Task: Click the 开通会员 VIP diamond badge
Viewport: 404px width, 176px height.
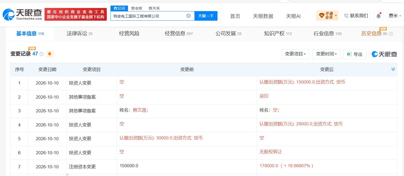Action: tap(327, 16)
